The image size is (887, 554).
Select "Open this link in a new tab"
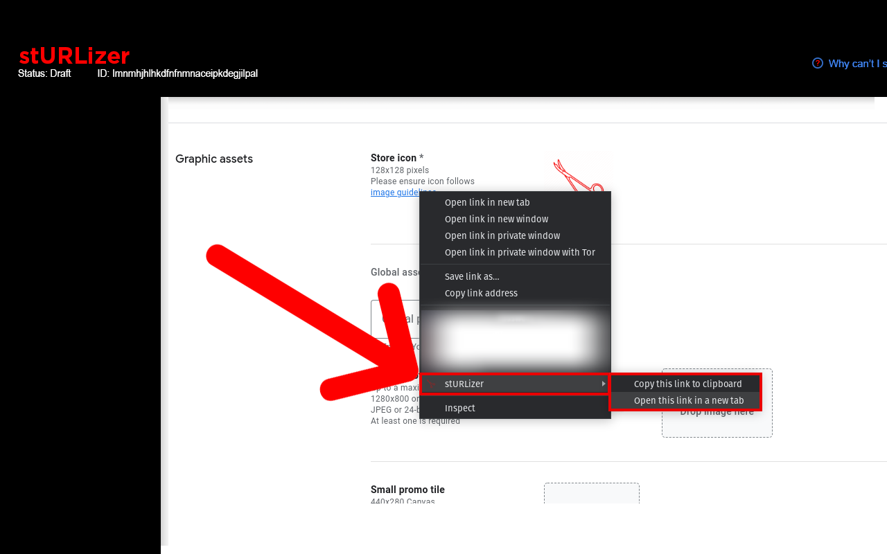(x=685, y=400)
